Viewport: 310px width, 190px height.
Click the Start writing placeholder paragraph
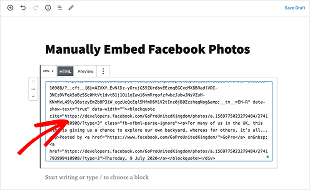click(x=96, y=177)
